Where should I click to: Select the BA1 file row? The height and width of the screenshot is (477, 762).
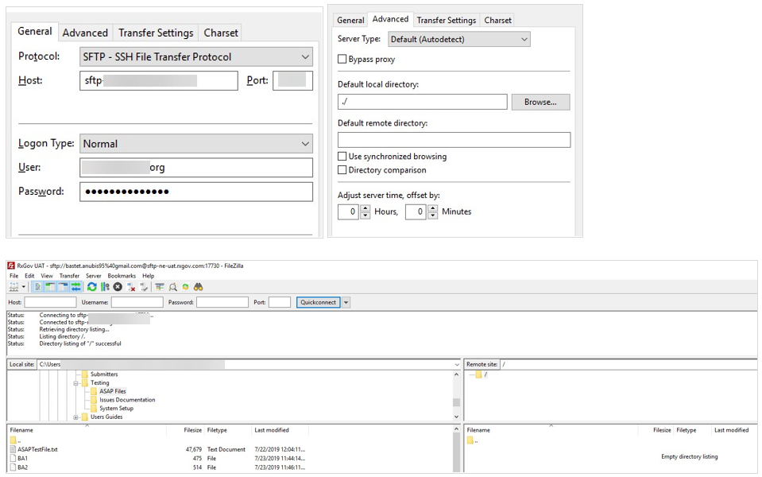click(x=158, y=459)
